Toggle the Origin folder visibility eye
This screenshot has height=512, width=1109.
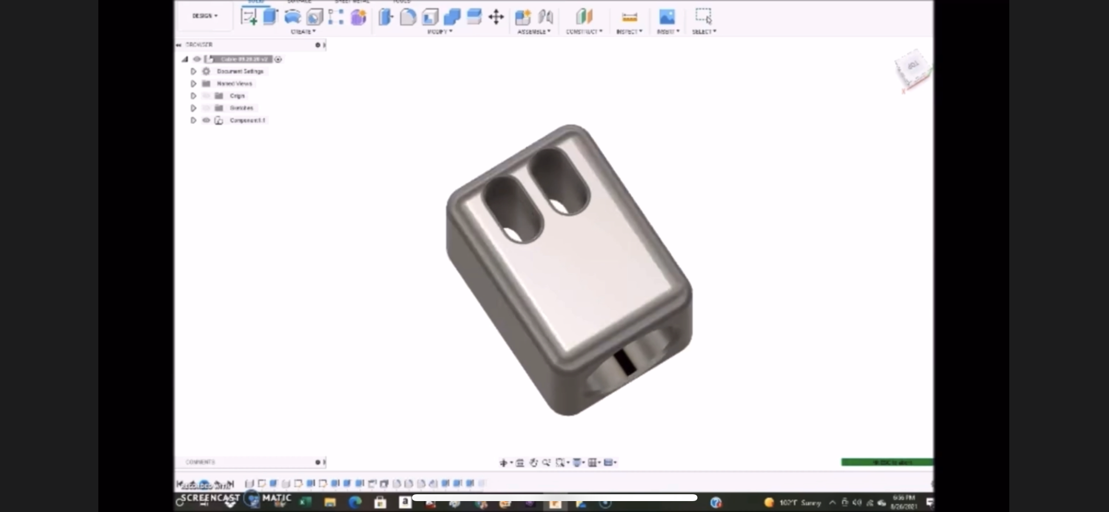click(x=206, y=96)
